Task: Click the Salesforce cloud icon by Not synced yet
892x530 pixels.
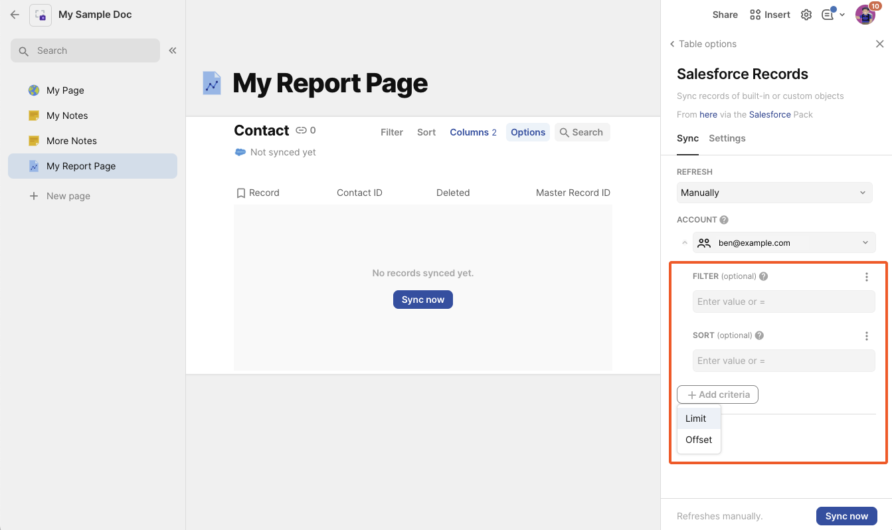Action: pyautogui.click(x=240, y=152)
